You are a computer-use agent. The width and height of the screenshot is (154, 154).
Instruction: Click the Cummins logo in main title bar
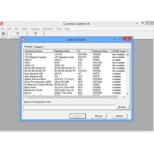tap(2, 24)
